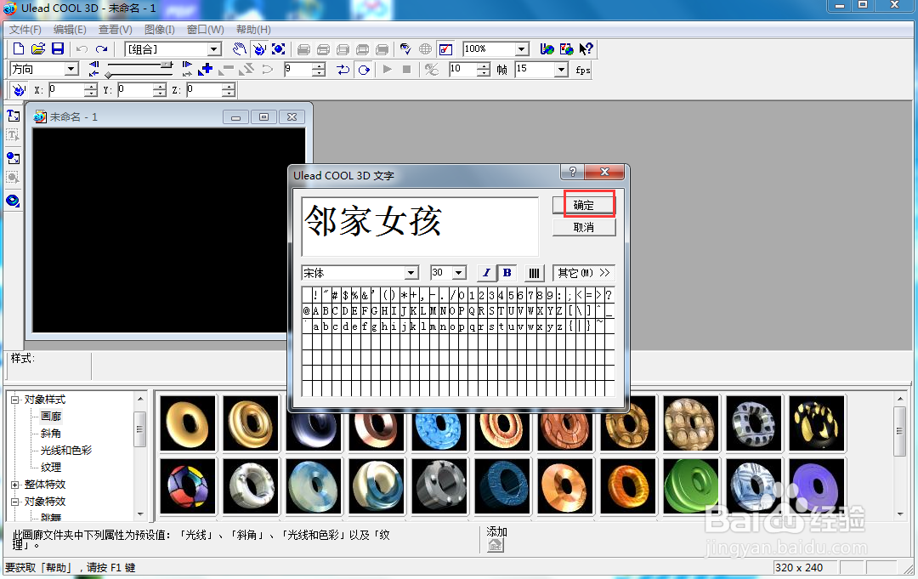The width and height of the screenshot is (918, 579).
Task: Click the Play animation button
Action: tap(387, 70)
